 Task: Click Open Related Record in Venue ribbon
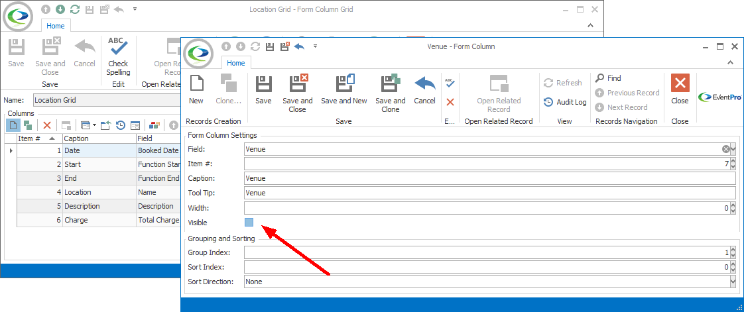499,93
